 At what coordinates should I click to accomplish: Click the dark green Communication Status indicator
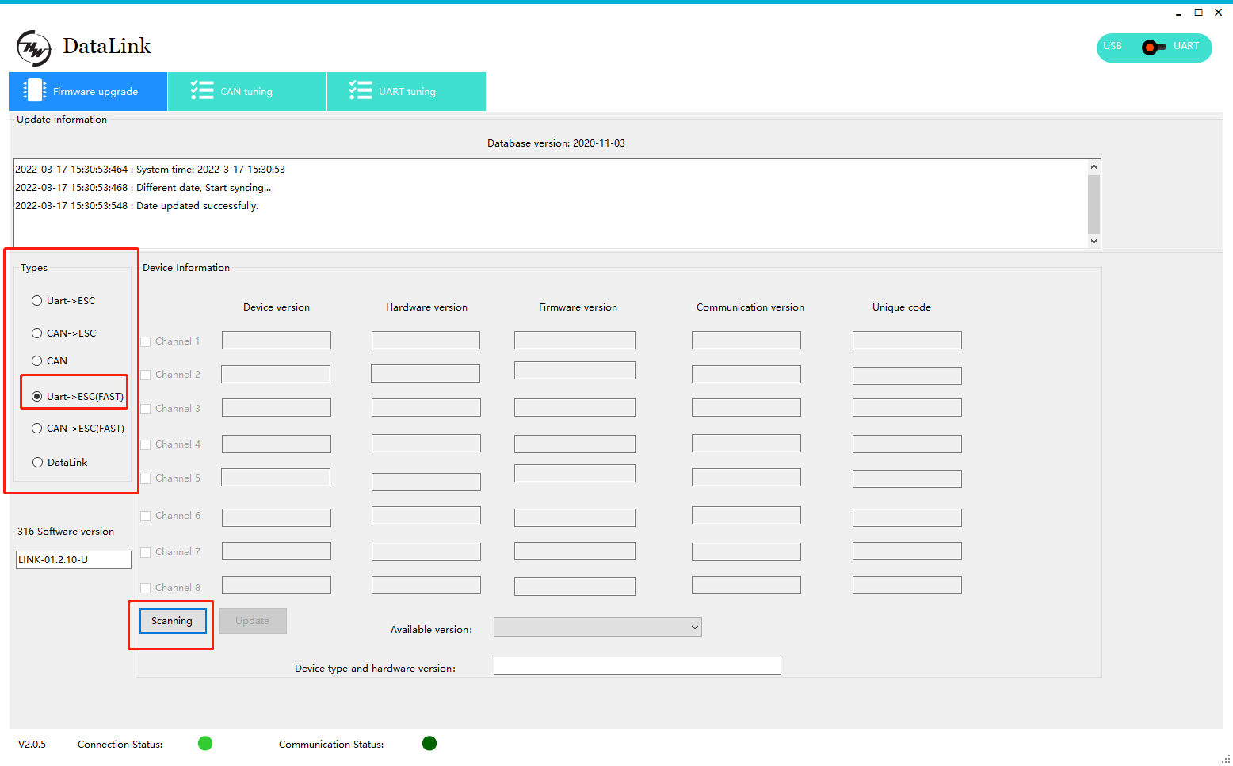(429, 743)
